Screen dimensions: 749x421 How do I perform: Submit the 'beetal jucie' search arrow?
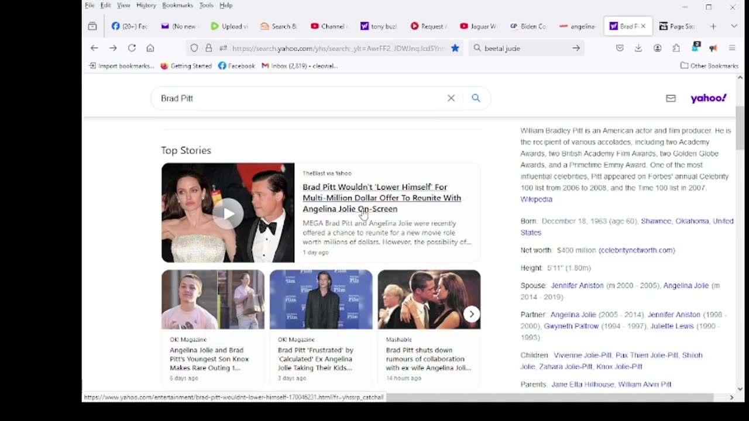[x=576, y=48]
